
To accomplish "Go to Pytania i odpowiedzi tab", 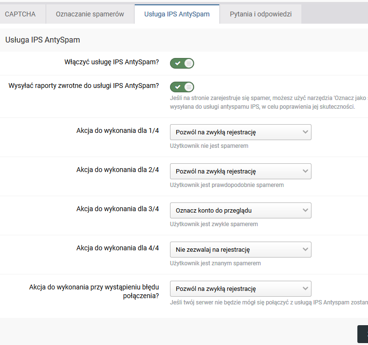I will [260, 14].
